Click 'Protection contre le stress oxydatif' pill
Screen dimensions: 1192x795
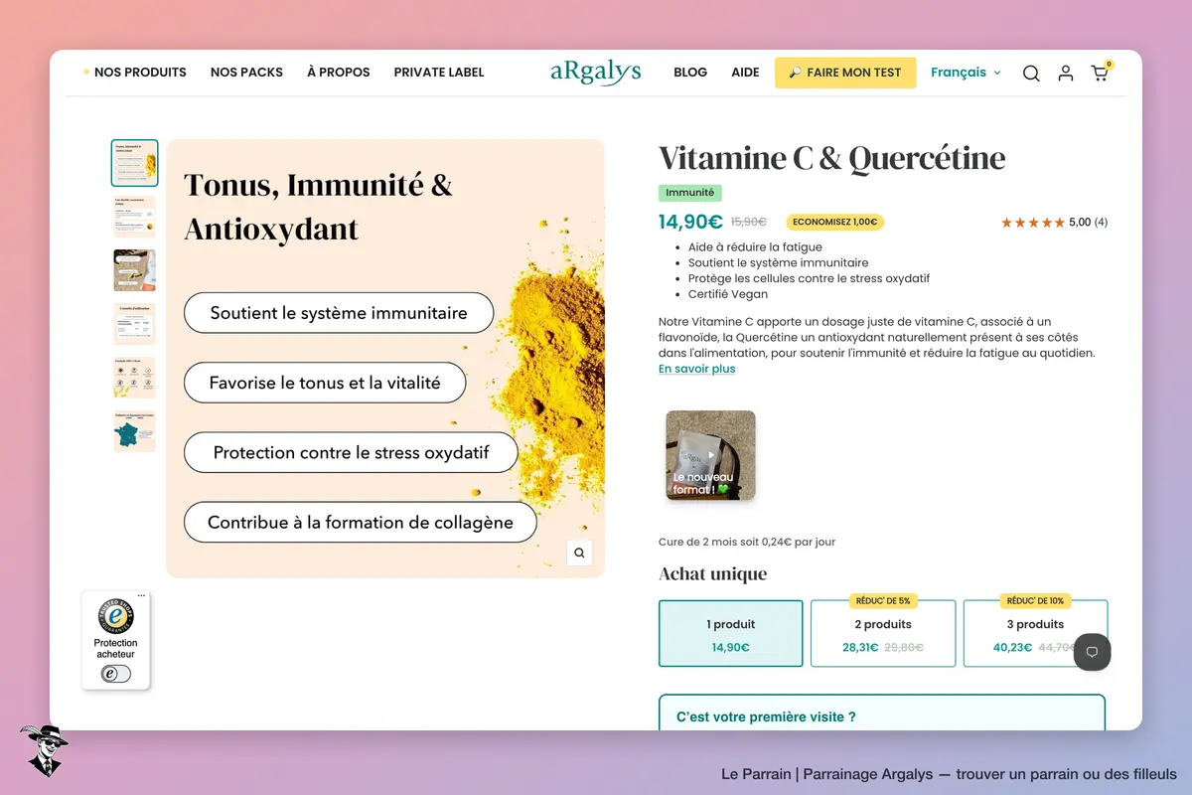click(351, 452)
